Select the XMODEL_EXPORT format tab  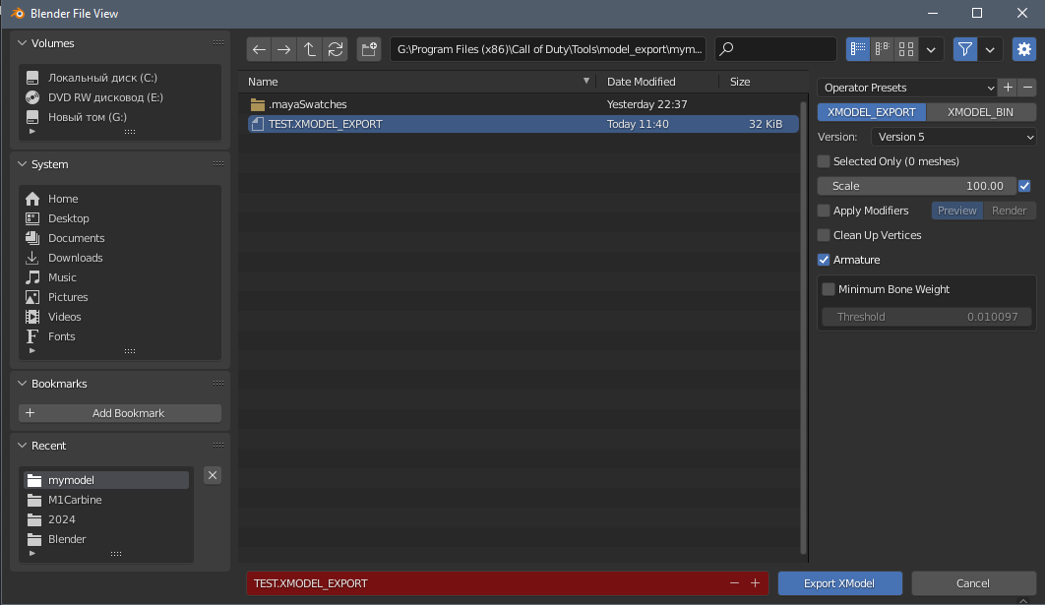click(872, 112)
